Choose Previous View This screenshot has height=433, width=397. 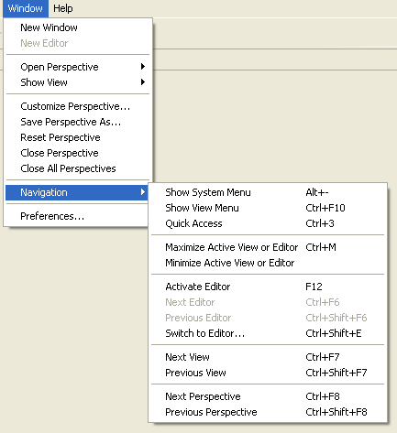tap(268, 373)
